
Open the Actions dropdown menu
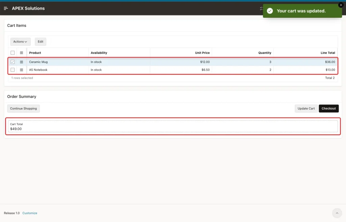pos(20,41)
